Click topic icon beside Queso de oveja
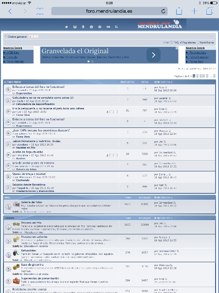The width and height of the screenshot is (219, 293). (8, 176)
